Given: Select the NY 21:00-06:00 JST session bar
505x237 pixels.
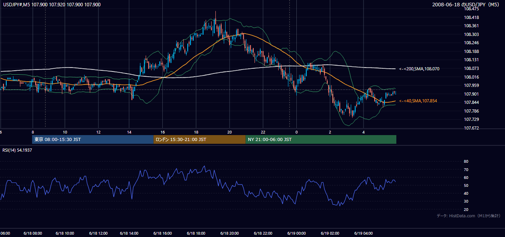Looking at the screenshot, I should pos(321,139).
